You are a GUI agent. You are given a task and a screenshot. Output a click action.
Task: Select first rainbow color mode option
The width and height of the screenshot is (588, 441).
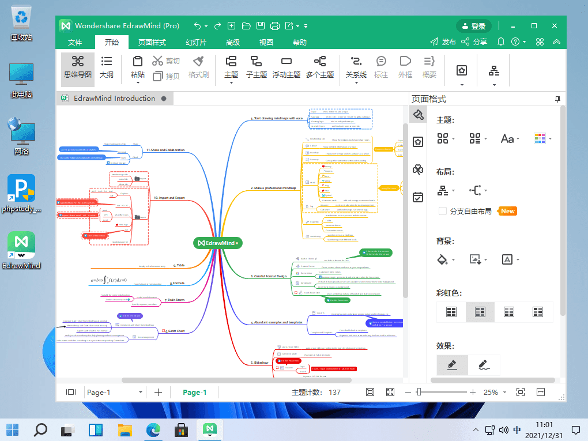[x=451, y=312]
